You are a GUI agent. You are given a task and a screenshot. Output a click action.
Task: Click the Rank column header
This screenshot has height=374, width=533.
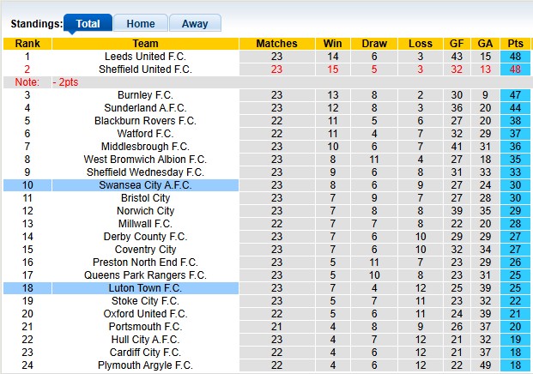(x=27, y=44)
